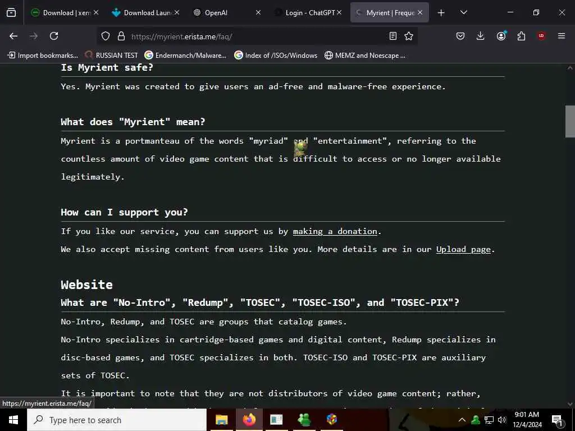Open MEMZ and Noescape bookmark
The image size is (575, 431).
[x=365, y=56]
